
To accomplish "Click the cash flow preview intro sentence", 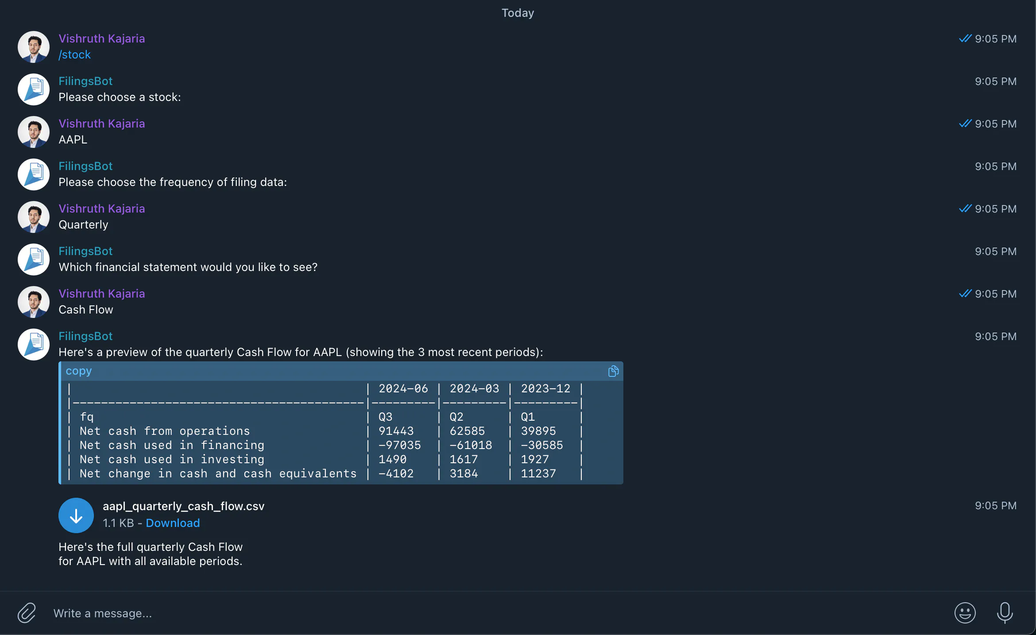I will 301,352.
